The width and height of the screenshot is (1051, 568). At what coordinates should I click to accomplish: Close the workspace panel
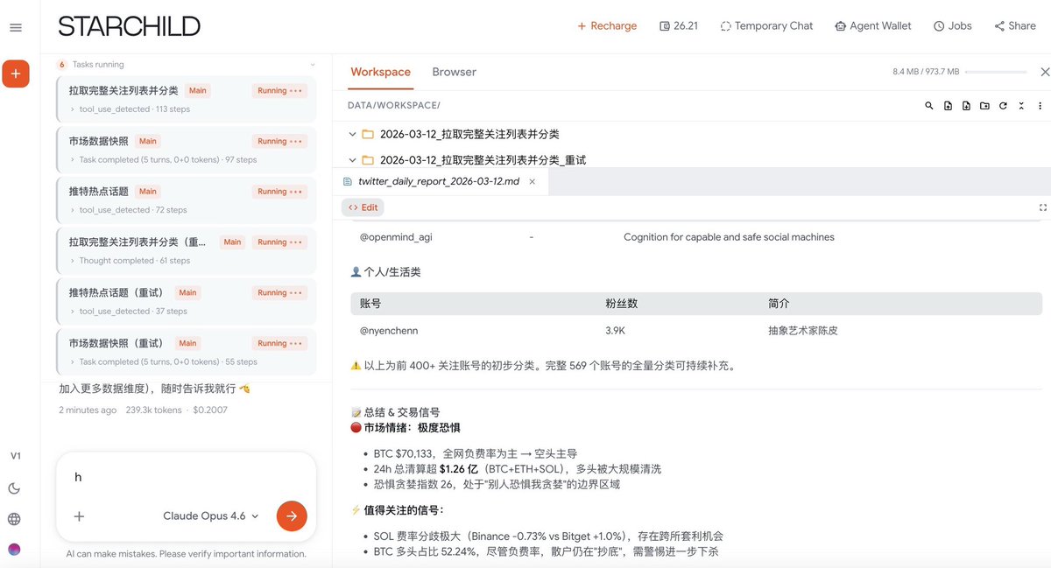(x=1044, y=72)
